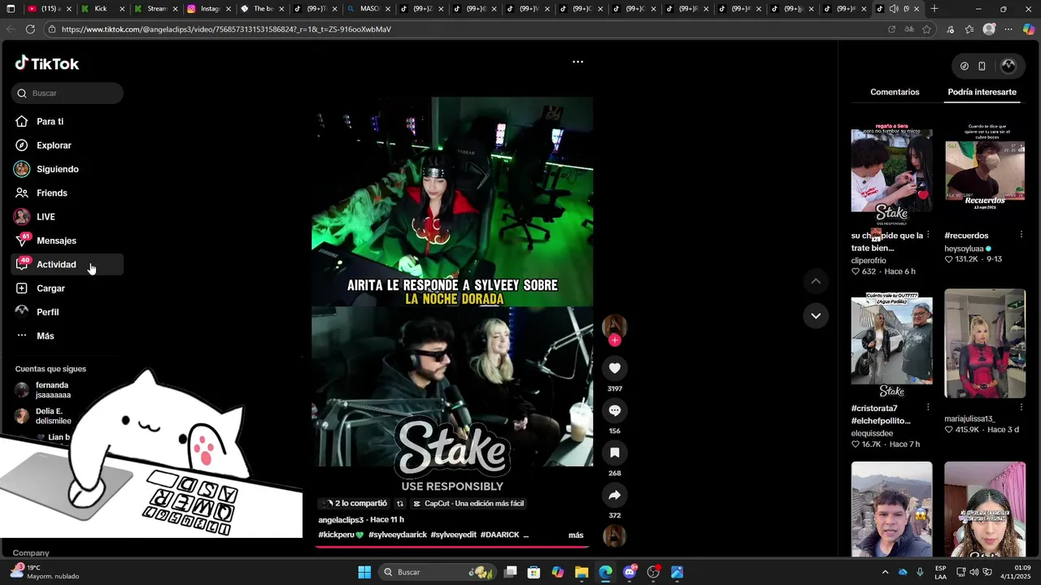Bookmark page with the star icon

coord(926,29)
